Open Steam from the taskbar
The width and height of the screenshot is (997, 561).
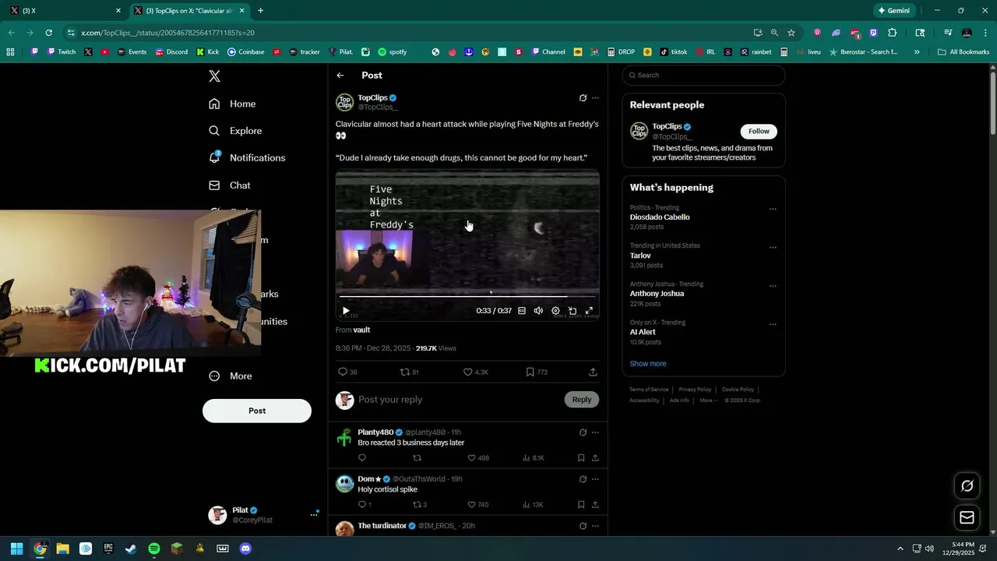tap(131, 549)
